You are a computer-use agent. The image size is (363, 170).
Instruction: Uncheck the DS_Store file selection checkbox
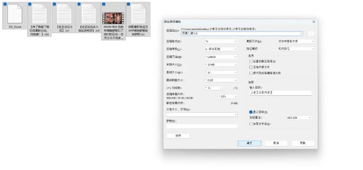[5, 4]
